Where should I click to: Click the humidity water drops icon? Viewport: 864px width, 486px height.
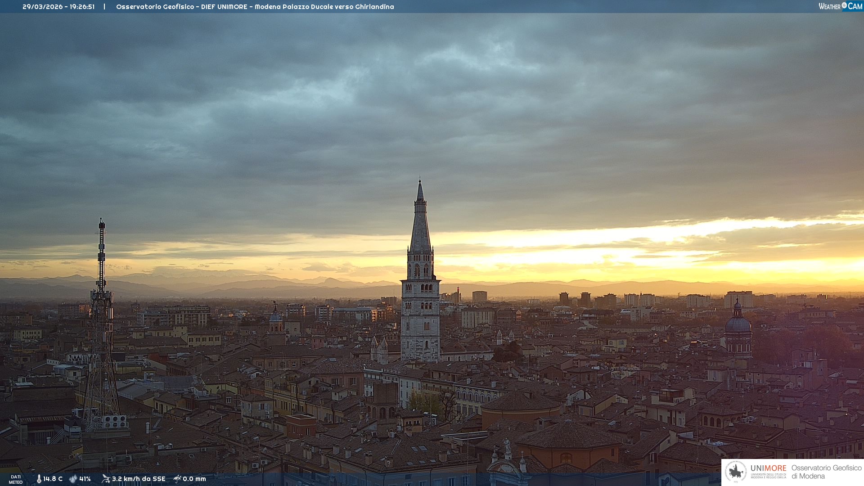[73, 479]
